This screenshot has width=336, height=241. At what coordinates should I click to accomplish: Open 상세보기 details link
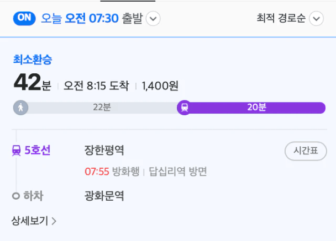pyautogui.click(x=30, y=221)
